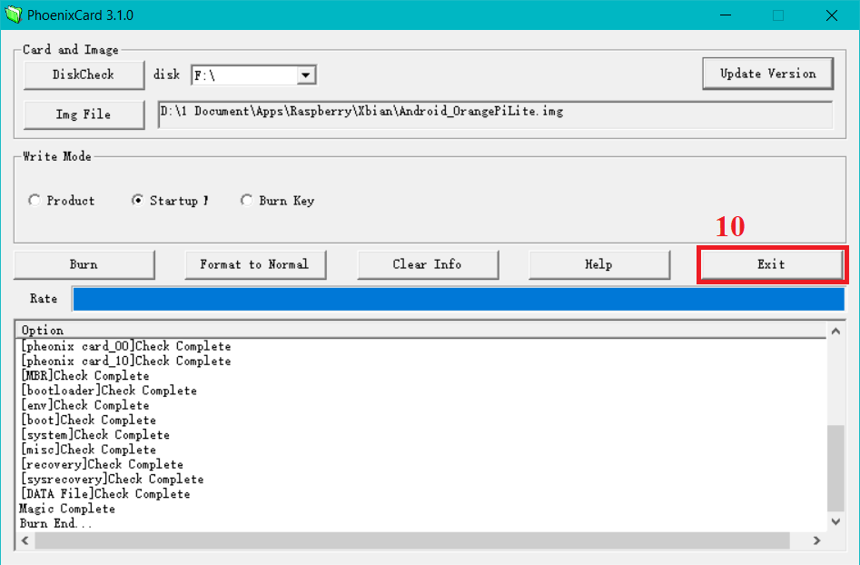Click the blue Rate progress bar
860x565 pixels.
click(459, 299)
